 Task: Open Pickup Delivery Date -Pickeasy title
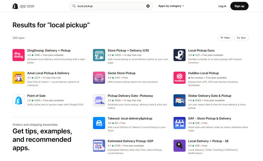coord(130,96)
